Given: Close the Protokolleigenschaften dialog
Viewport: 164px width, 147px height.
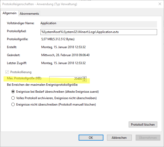Looking at the screenshot, I should click(x=160, y=4).
